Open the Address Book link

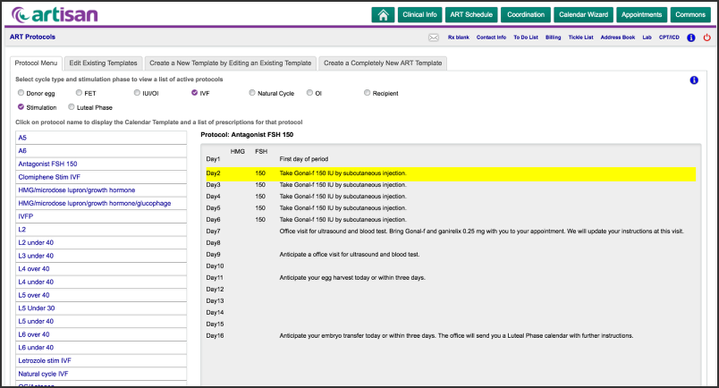(x=618, y=38)
